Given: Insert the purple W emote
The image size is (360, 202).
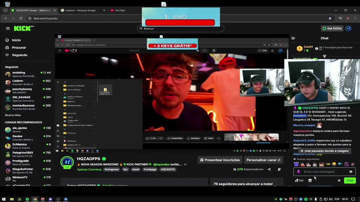Looking at the screenshot, I should [296, 164].
